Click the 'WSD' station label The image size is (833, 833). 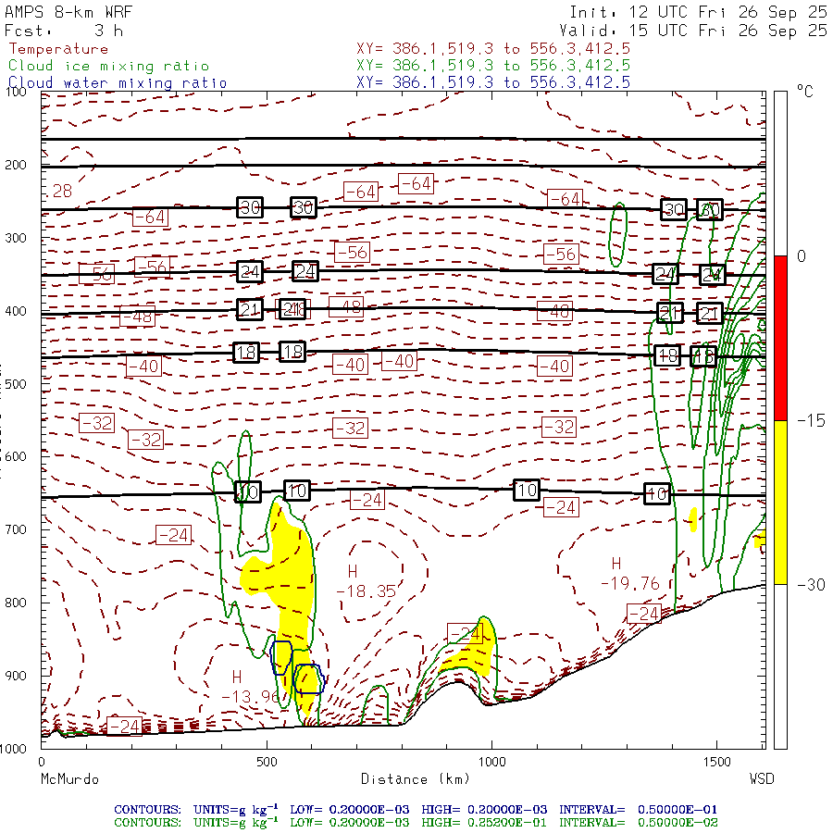click(x=762, y=779)
